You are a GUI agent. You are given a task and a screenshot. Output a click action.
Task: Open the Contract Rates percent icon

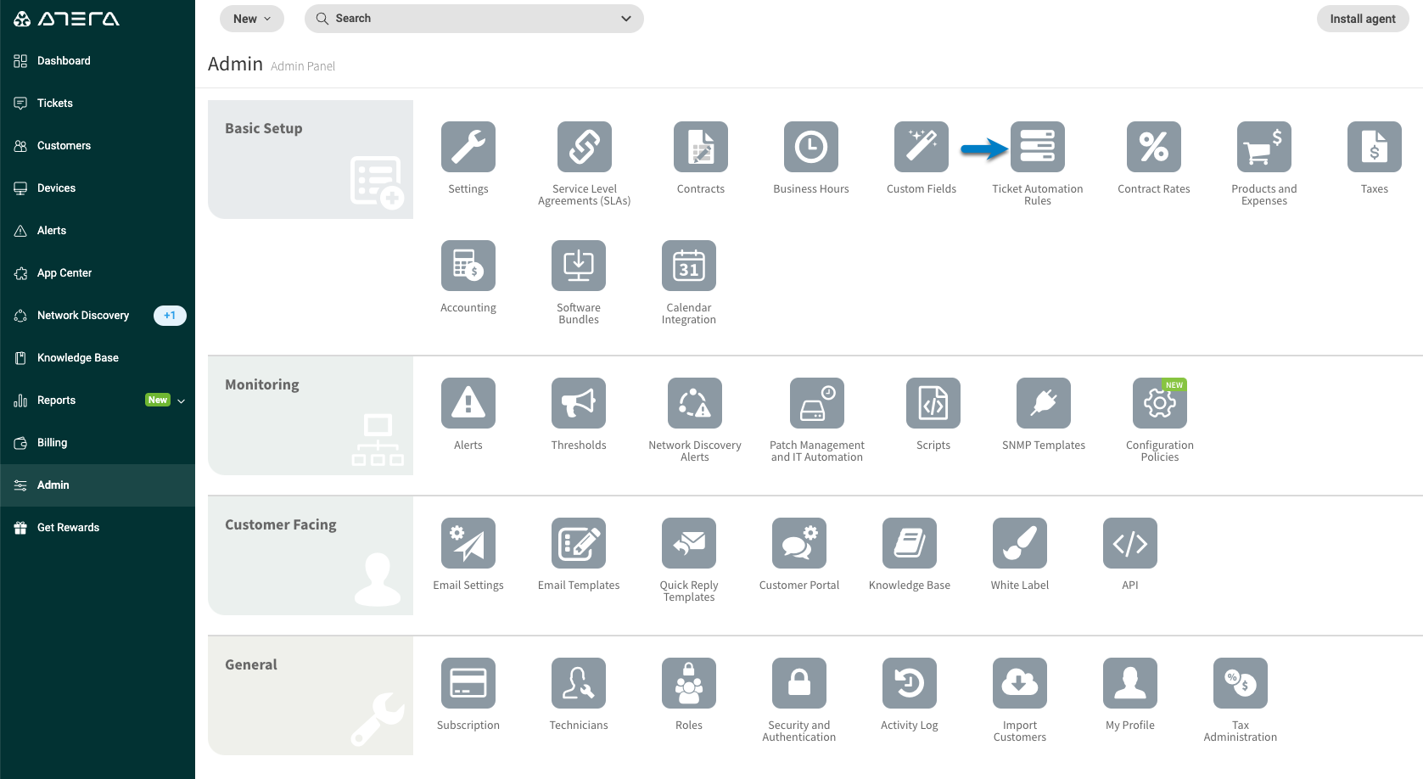click(x=1154, y=147)
